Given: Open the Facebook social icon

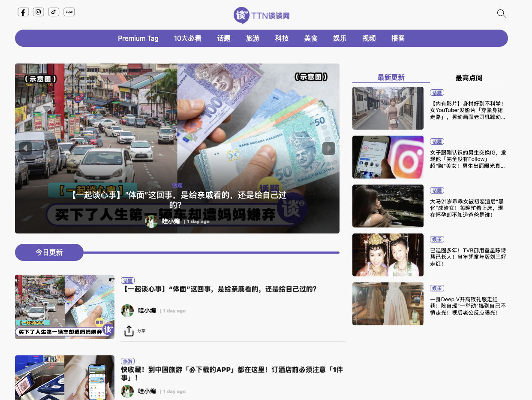Looking at the screenshot, I should 23,12.
